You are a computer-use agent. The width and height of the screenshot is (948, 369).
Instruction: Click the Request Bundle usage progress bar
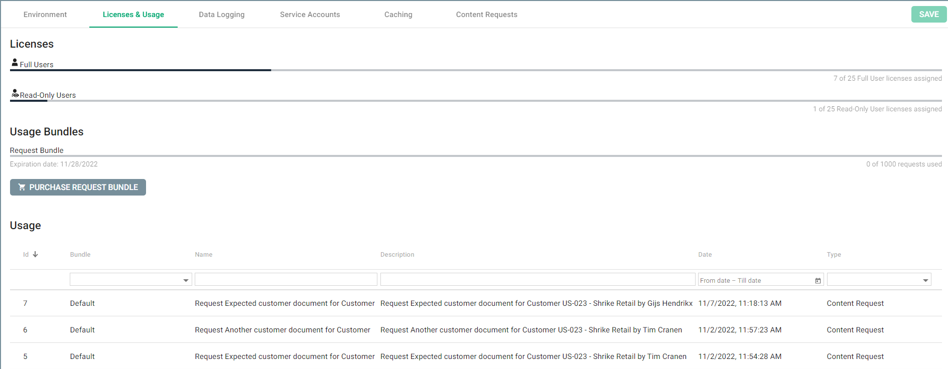click(476, 156)
